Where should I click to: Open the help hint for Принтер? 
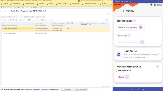[x=129, y=35]
